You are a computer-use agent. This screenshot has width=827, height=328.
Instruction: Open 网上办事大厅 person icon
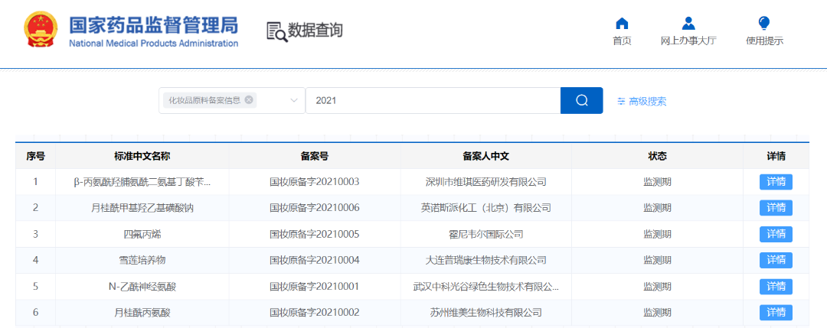(x=688, y=24)
